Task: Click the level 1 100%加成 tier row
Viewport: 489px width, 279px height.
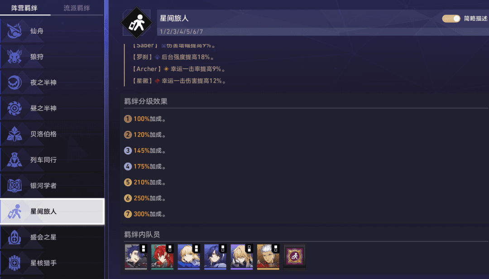Action: 145,119
